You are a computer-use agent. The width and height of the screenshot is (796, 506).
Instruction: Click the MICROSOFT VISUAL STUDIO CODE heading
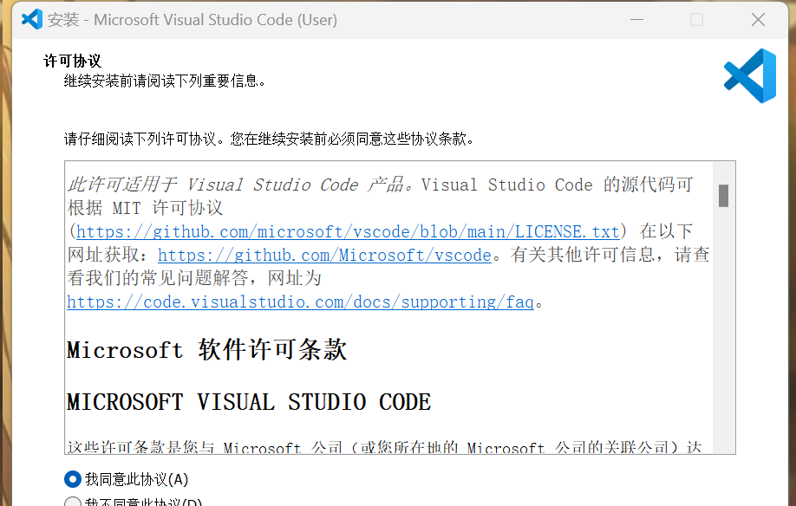pyautogui.click(x=248, y=402)
